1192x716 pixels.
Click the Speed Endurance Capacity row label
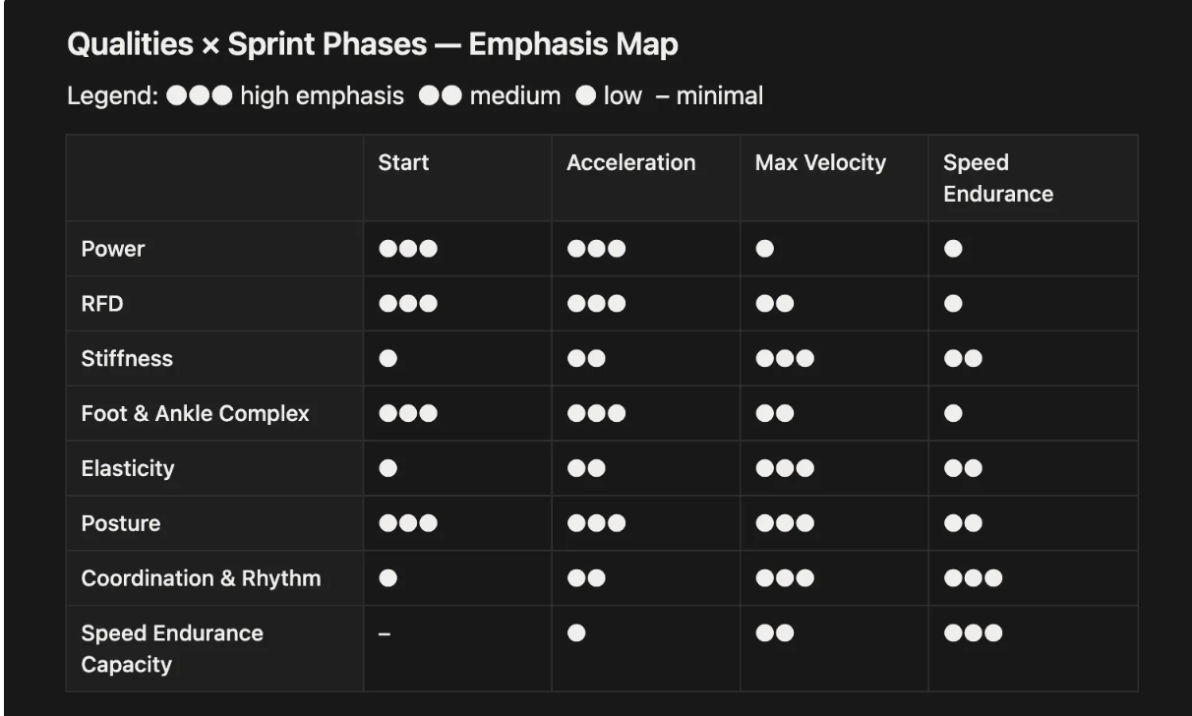[x=172, y=648]
